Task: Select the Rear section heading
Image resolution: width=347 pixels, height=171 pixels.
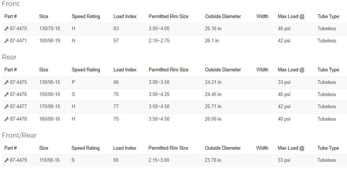Action: click(9, 57)
